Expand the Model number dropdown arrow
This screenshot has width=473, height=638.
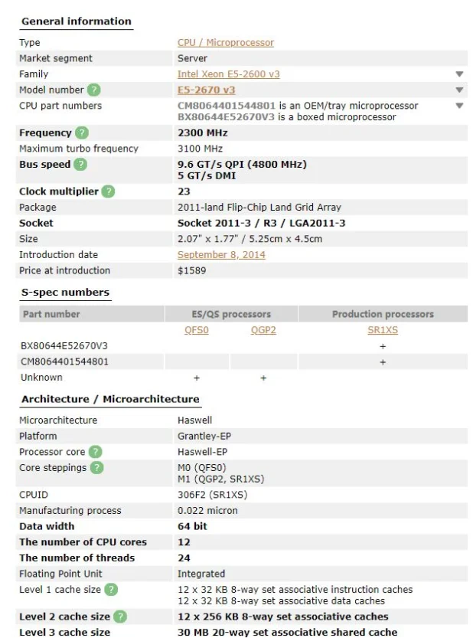[459, 90]
